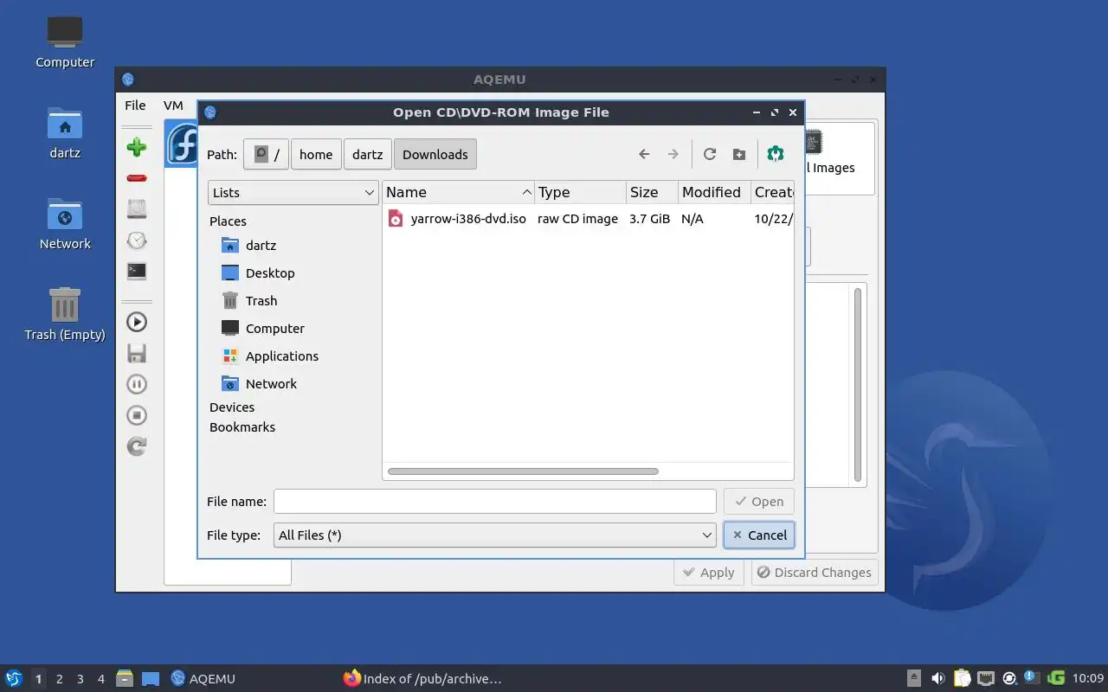The height and width of the screenshot is (692, 1108).
Task: Click the hard disk icon in AQEMU sidebar
Action: point(137,208)
